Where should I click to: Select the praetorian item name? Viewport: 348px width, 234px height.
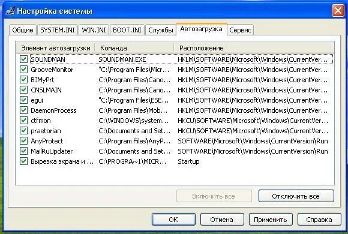click(46, 131)
